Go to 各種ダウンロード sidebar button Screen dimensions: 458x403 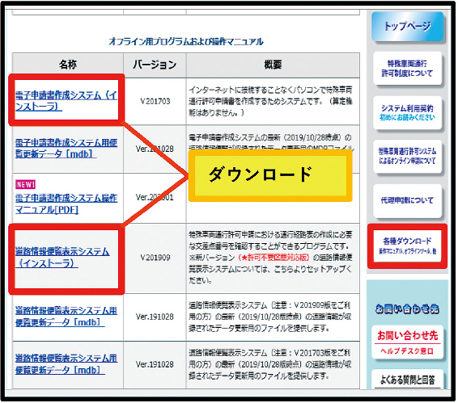[x=408, y=246]
